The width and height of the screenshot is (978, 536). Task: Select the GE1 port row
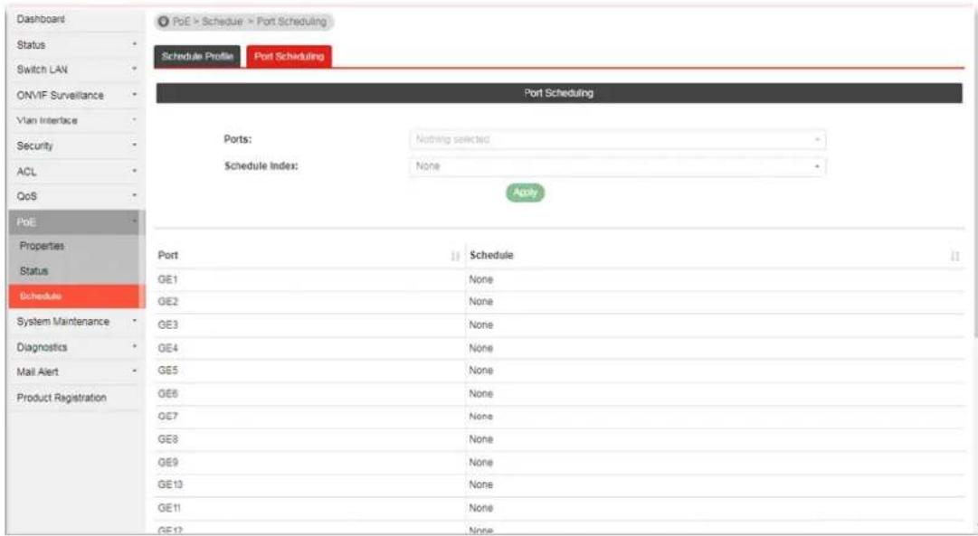pos(559,280)
